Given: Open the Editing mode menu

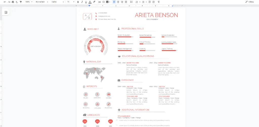Looking at the screenshot, I should point(249,2).
